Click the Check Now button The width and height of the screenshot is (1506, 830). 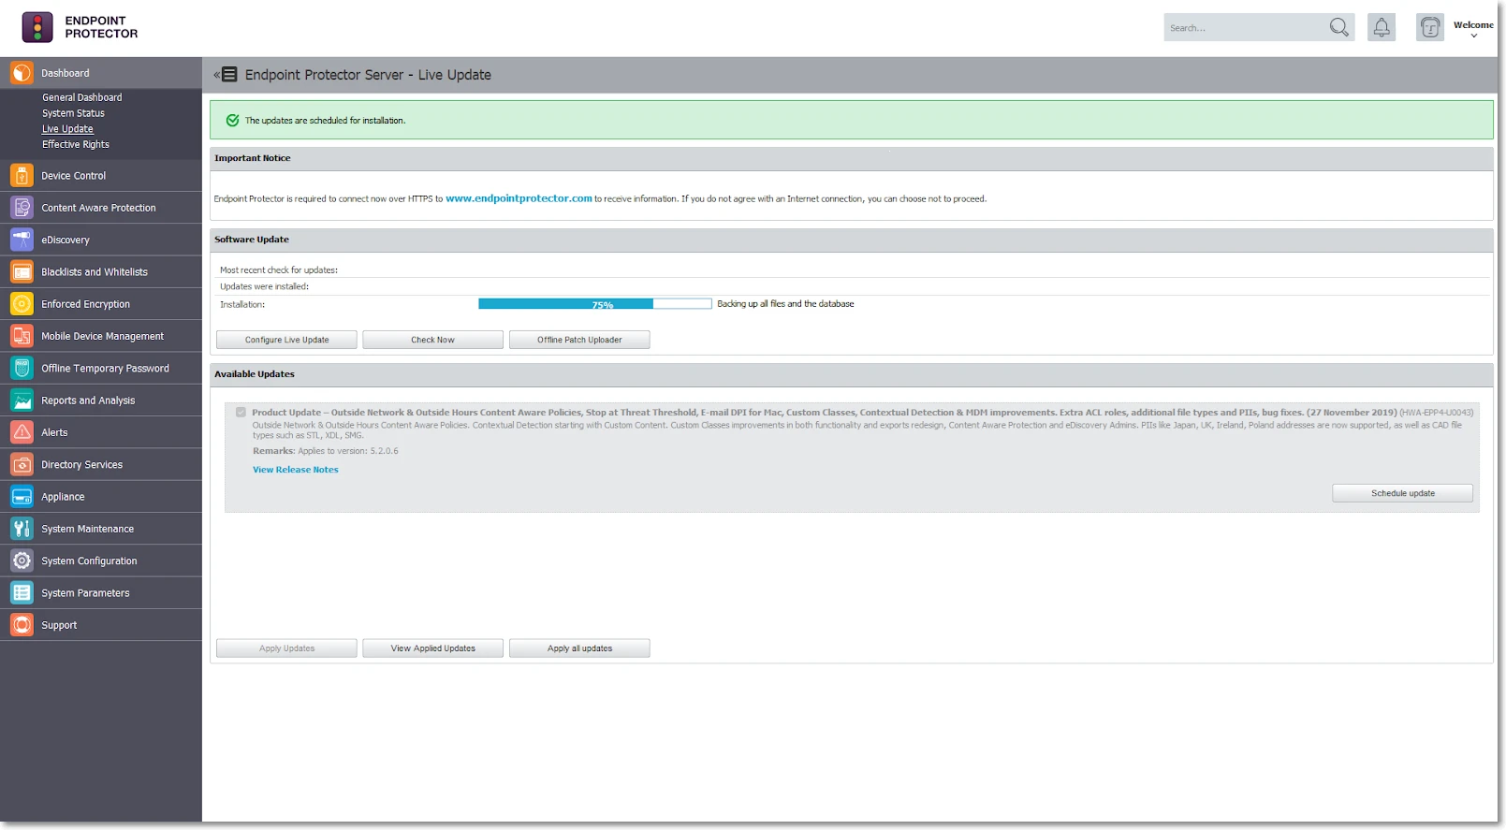[x=432, y=340]
